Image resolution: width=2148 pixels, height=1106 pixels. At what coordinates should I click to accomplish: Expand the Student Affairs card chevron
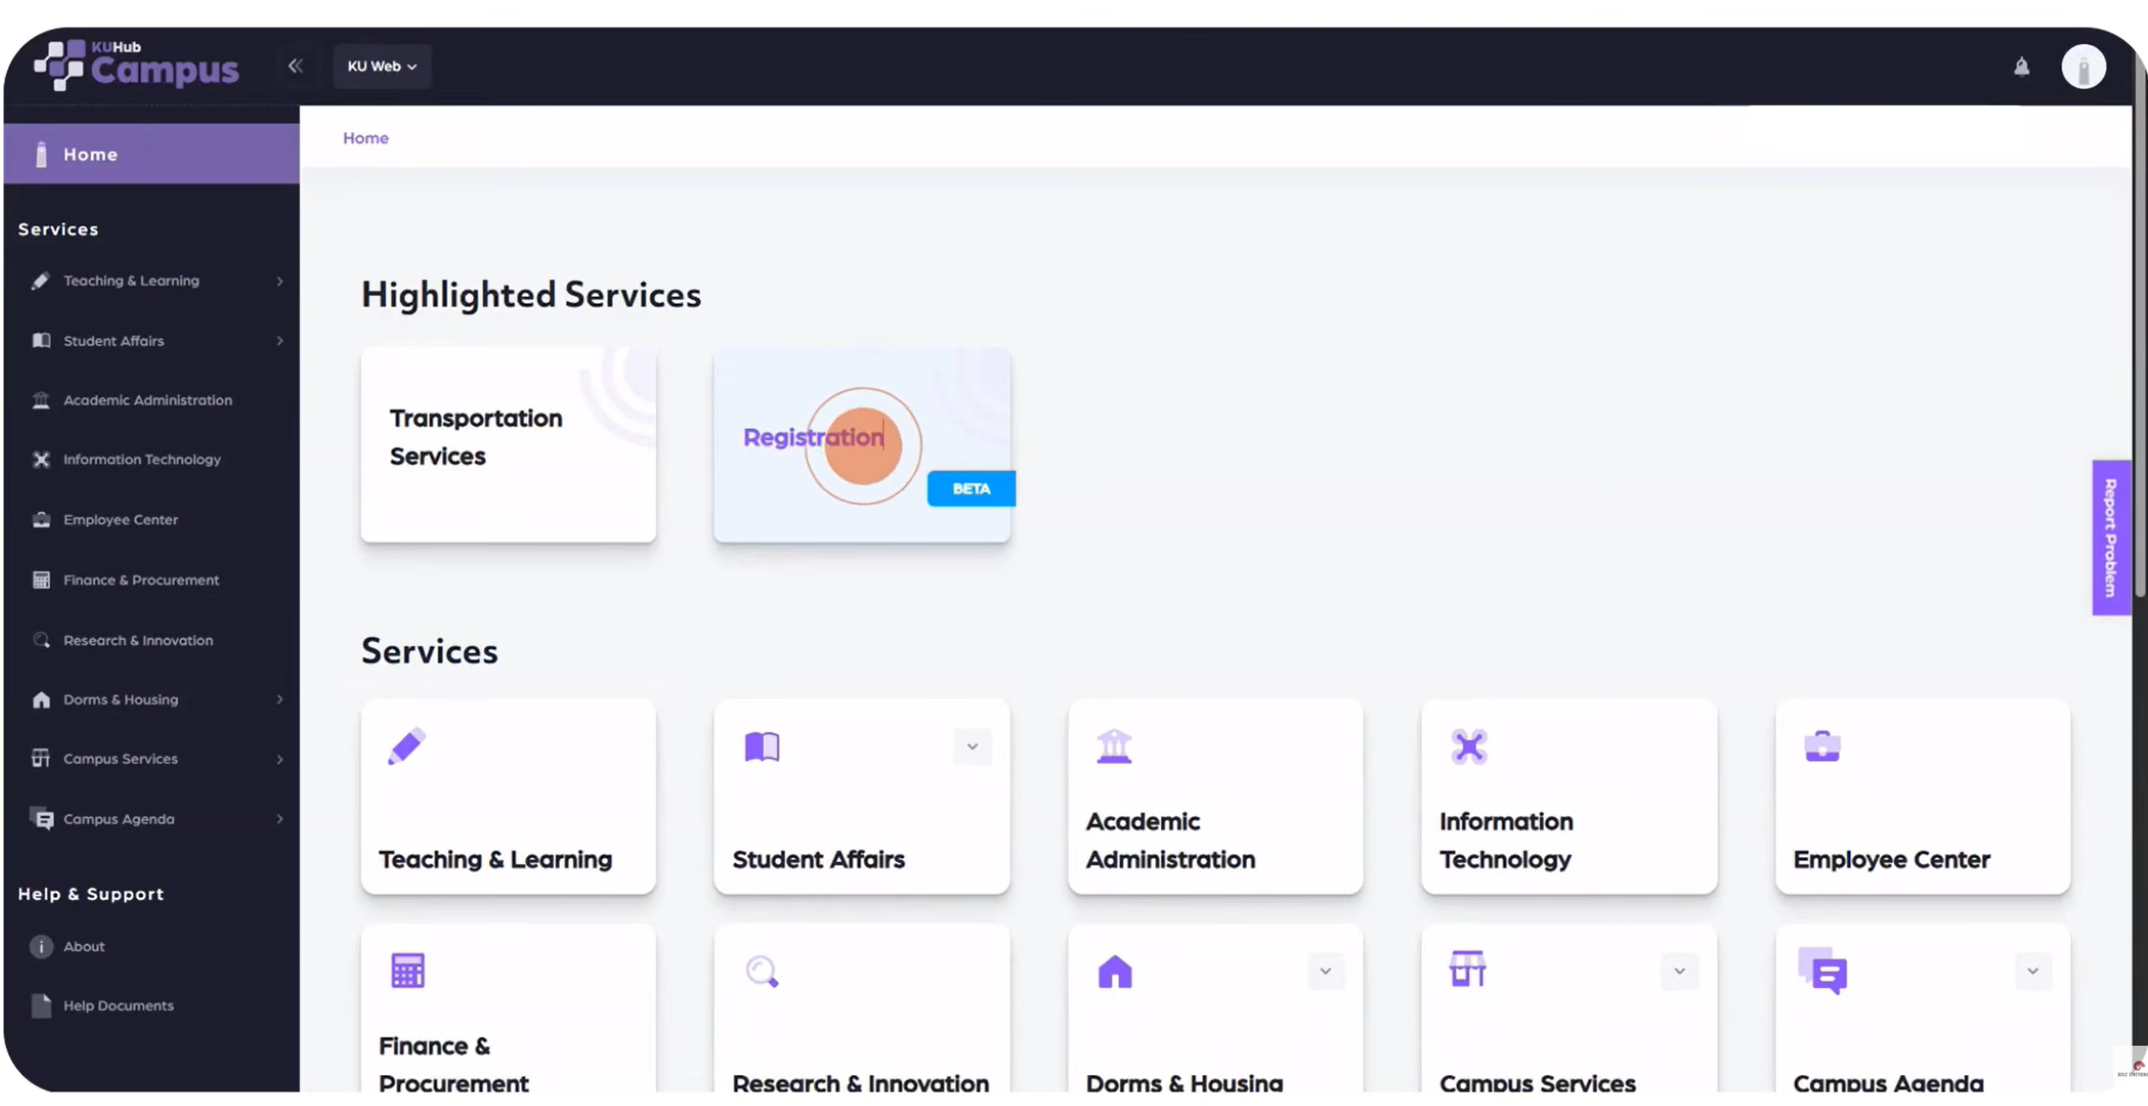(972, 747)
